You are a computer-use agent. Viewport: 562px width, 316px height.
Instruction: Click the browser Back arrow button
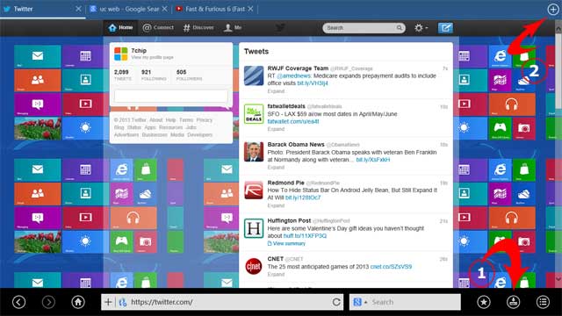(x=18, y=302)
